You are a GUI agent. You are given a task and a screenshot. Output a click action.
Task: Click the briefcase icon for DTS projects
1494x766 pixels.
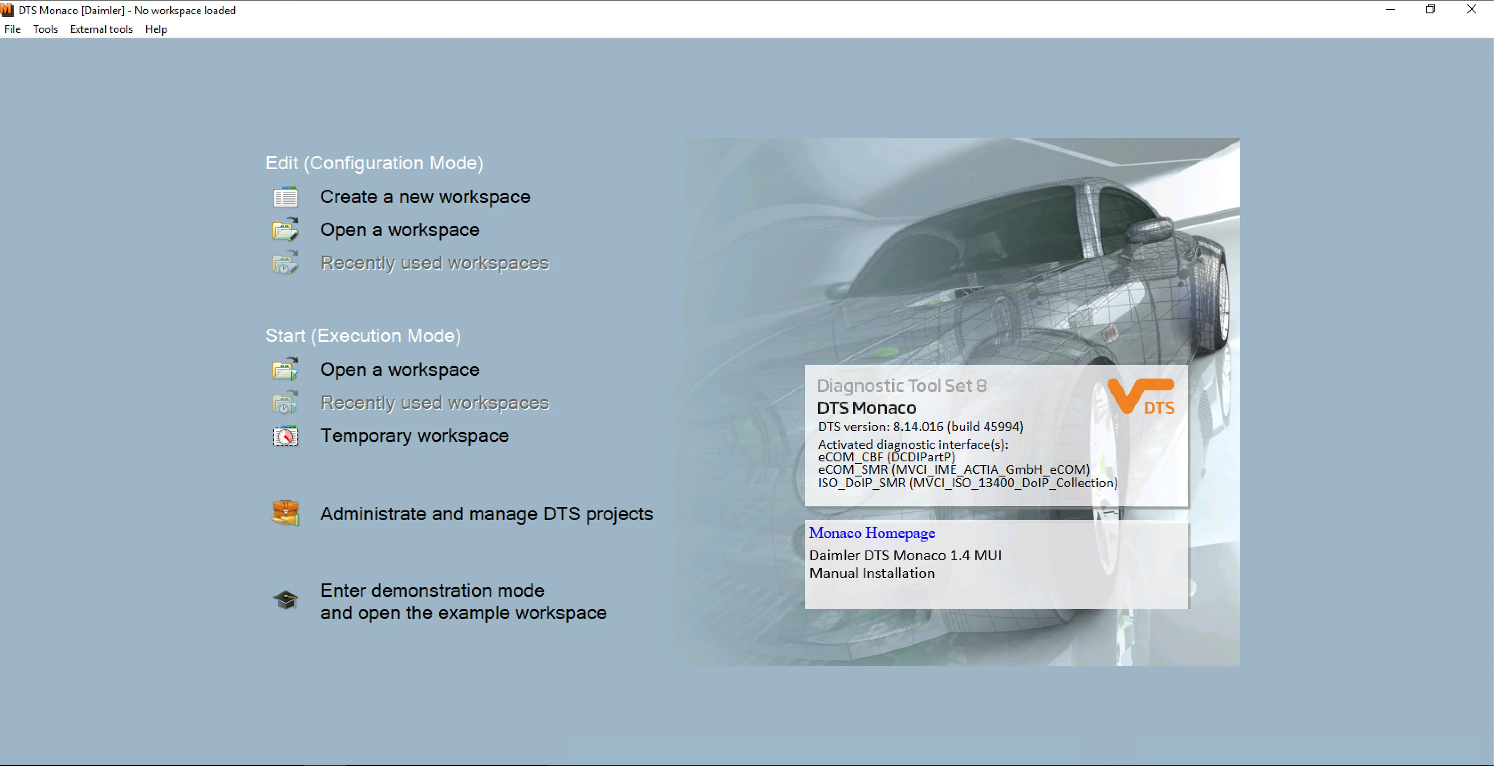(x=285, y=513)
